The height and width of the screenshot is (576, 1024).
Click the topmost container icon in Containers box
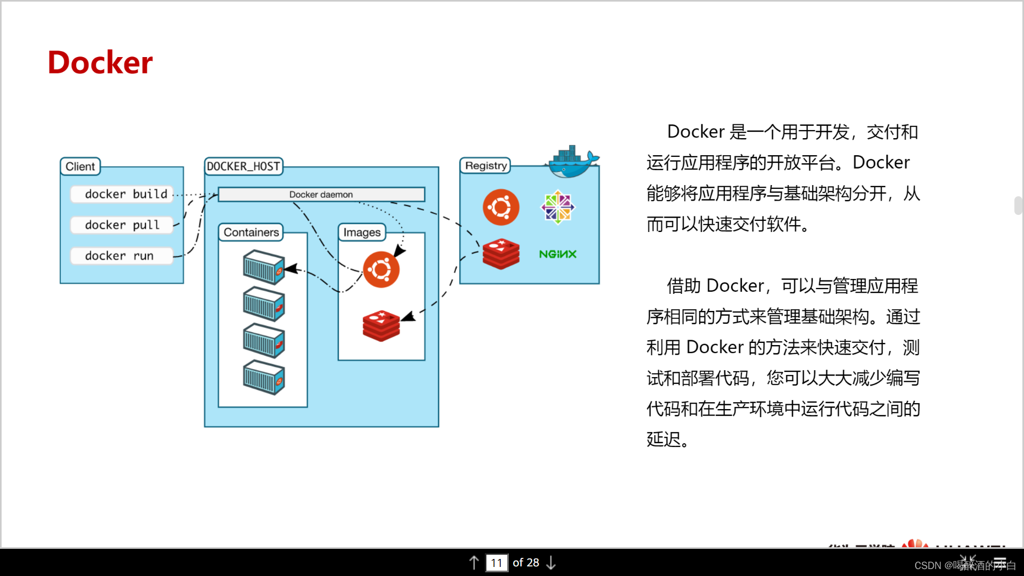click(x=263, y=267)
